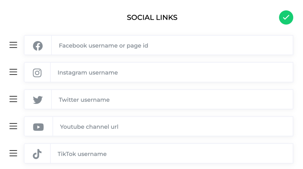303x169 pixels.
Task: Focus the Instagram username field
Action: click(x=171, y=72)
